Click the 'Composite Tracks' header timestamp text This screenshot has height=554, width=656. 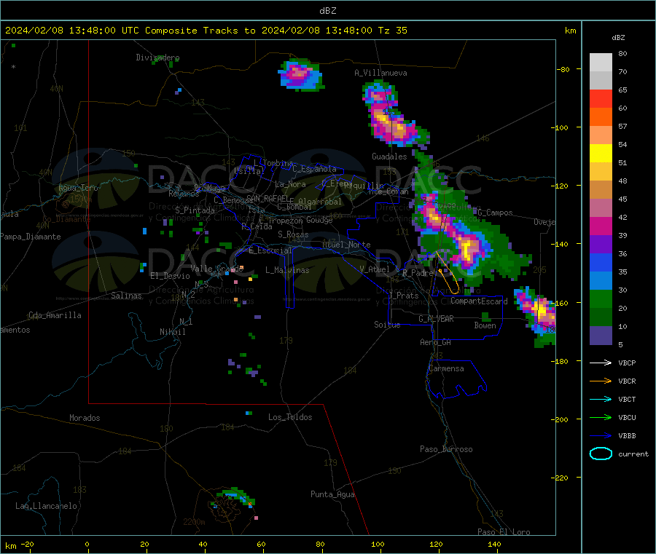205,31
